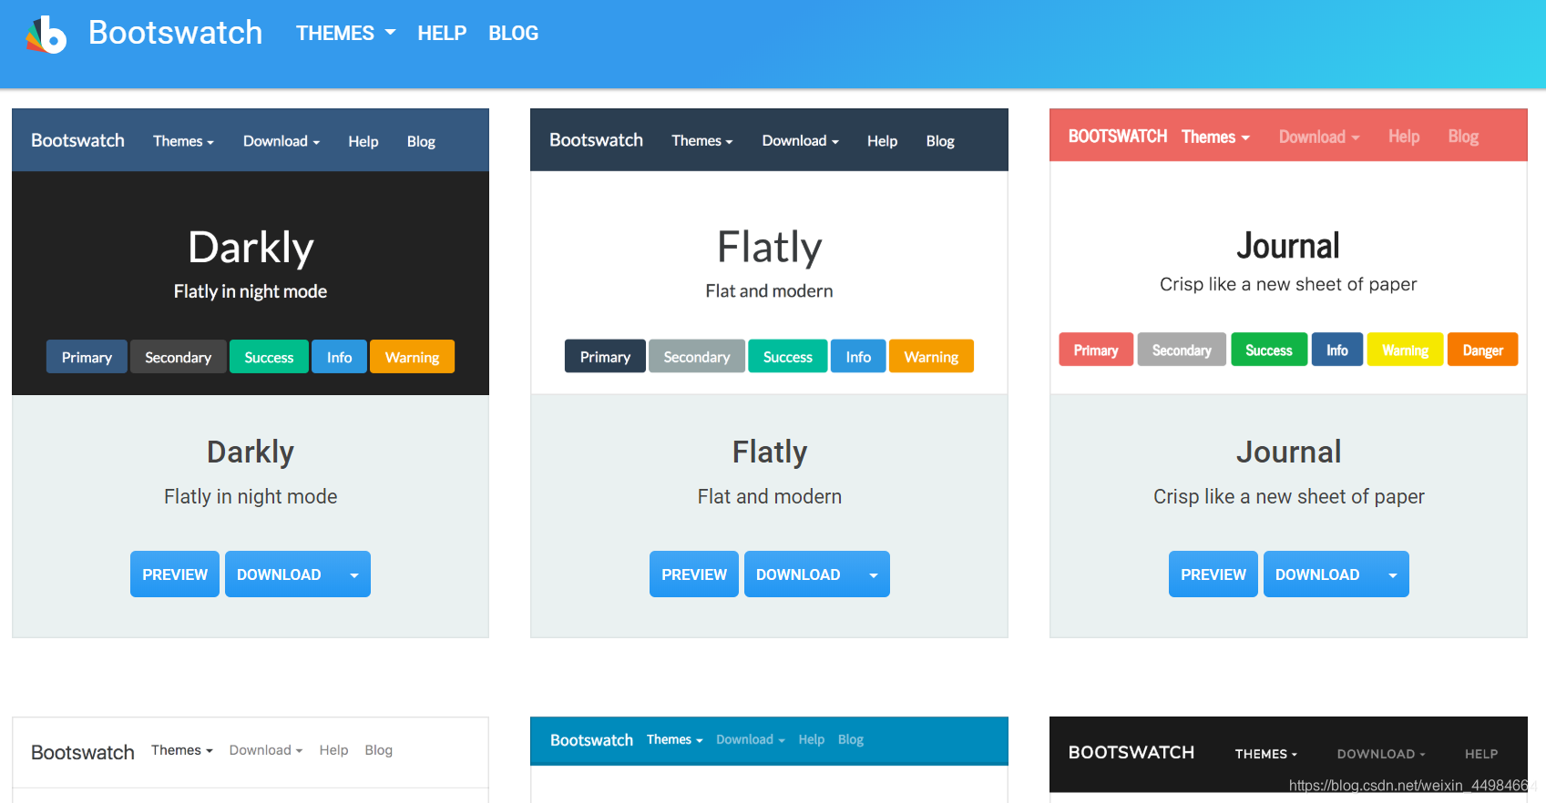The height and width of the screenshot is (803, 1546).
Task: Click 'Flatly in night mode' card description
Action: (251, 496)
